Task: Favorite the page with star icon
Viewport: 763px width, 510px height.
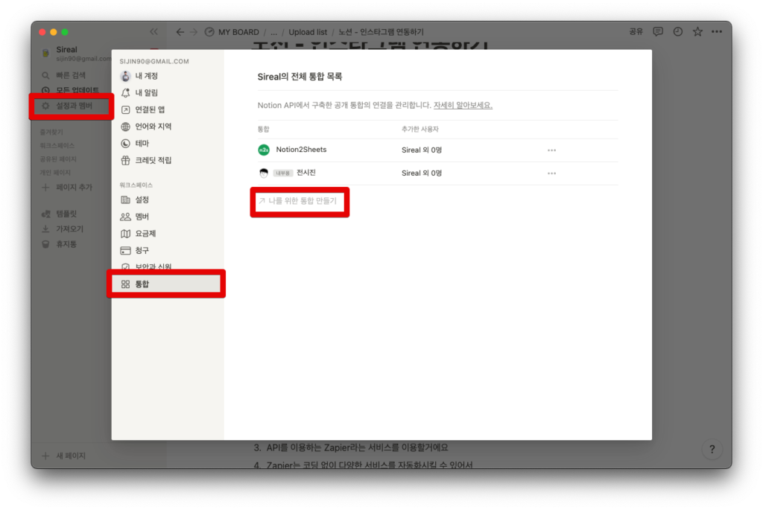Action: [x=697, y=31]
